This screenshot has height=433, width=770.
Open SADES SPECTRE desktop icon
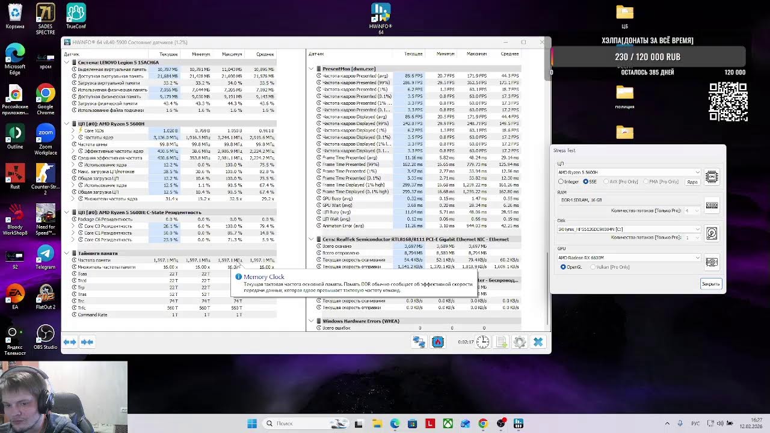coord(45,18)
